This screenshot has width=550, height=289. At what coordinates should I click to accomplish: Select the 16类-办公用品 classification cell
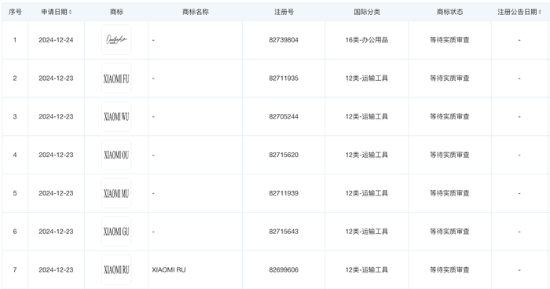367,40
